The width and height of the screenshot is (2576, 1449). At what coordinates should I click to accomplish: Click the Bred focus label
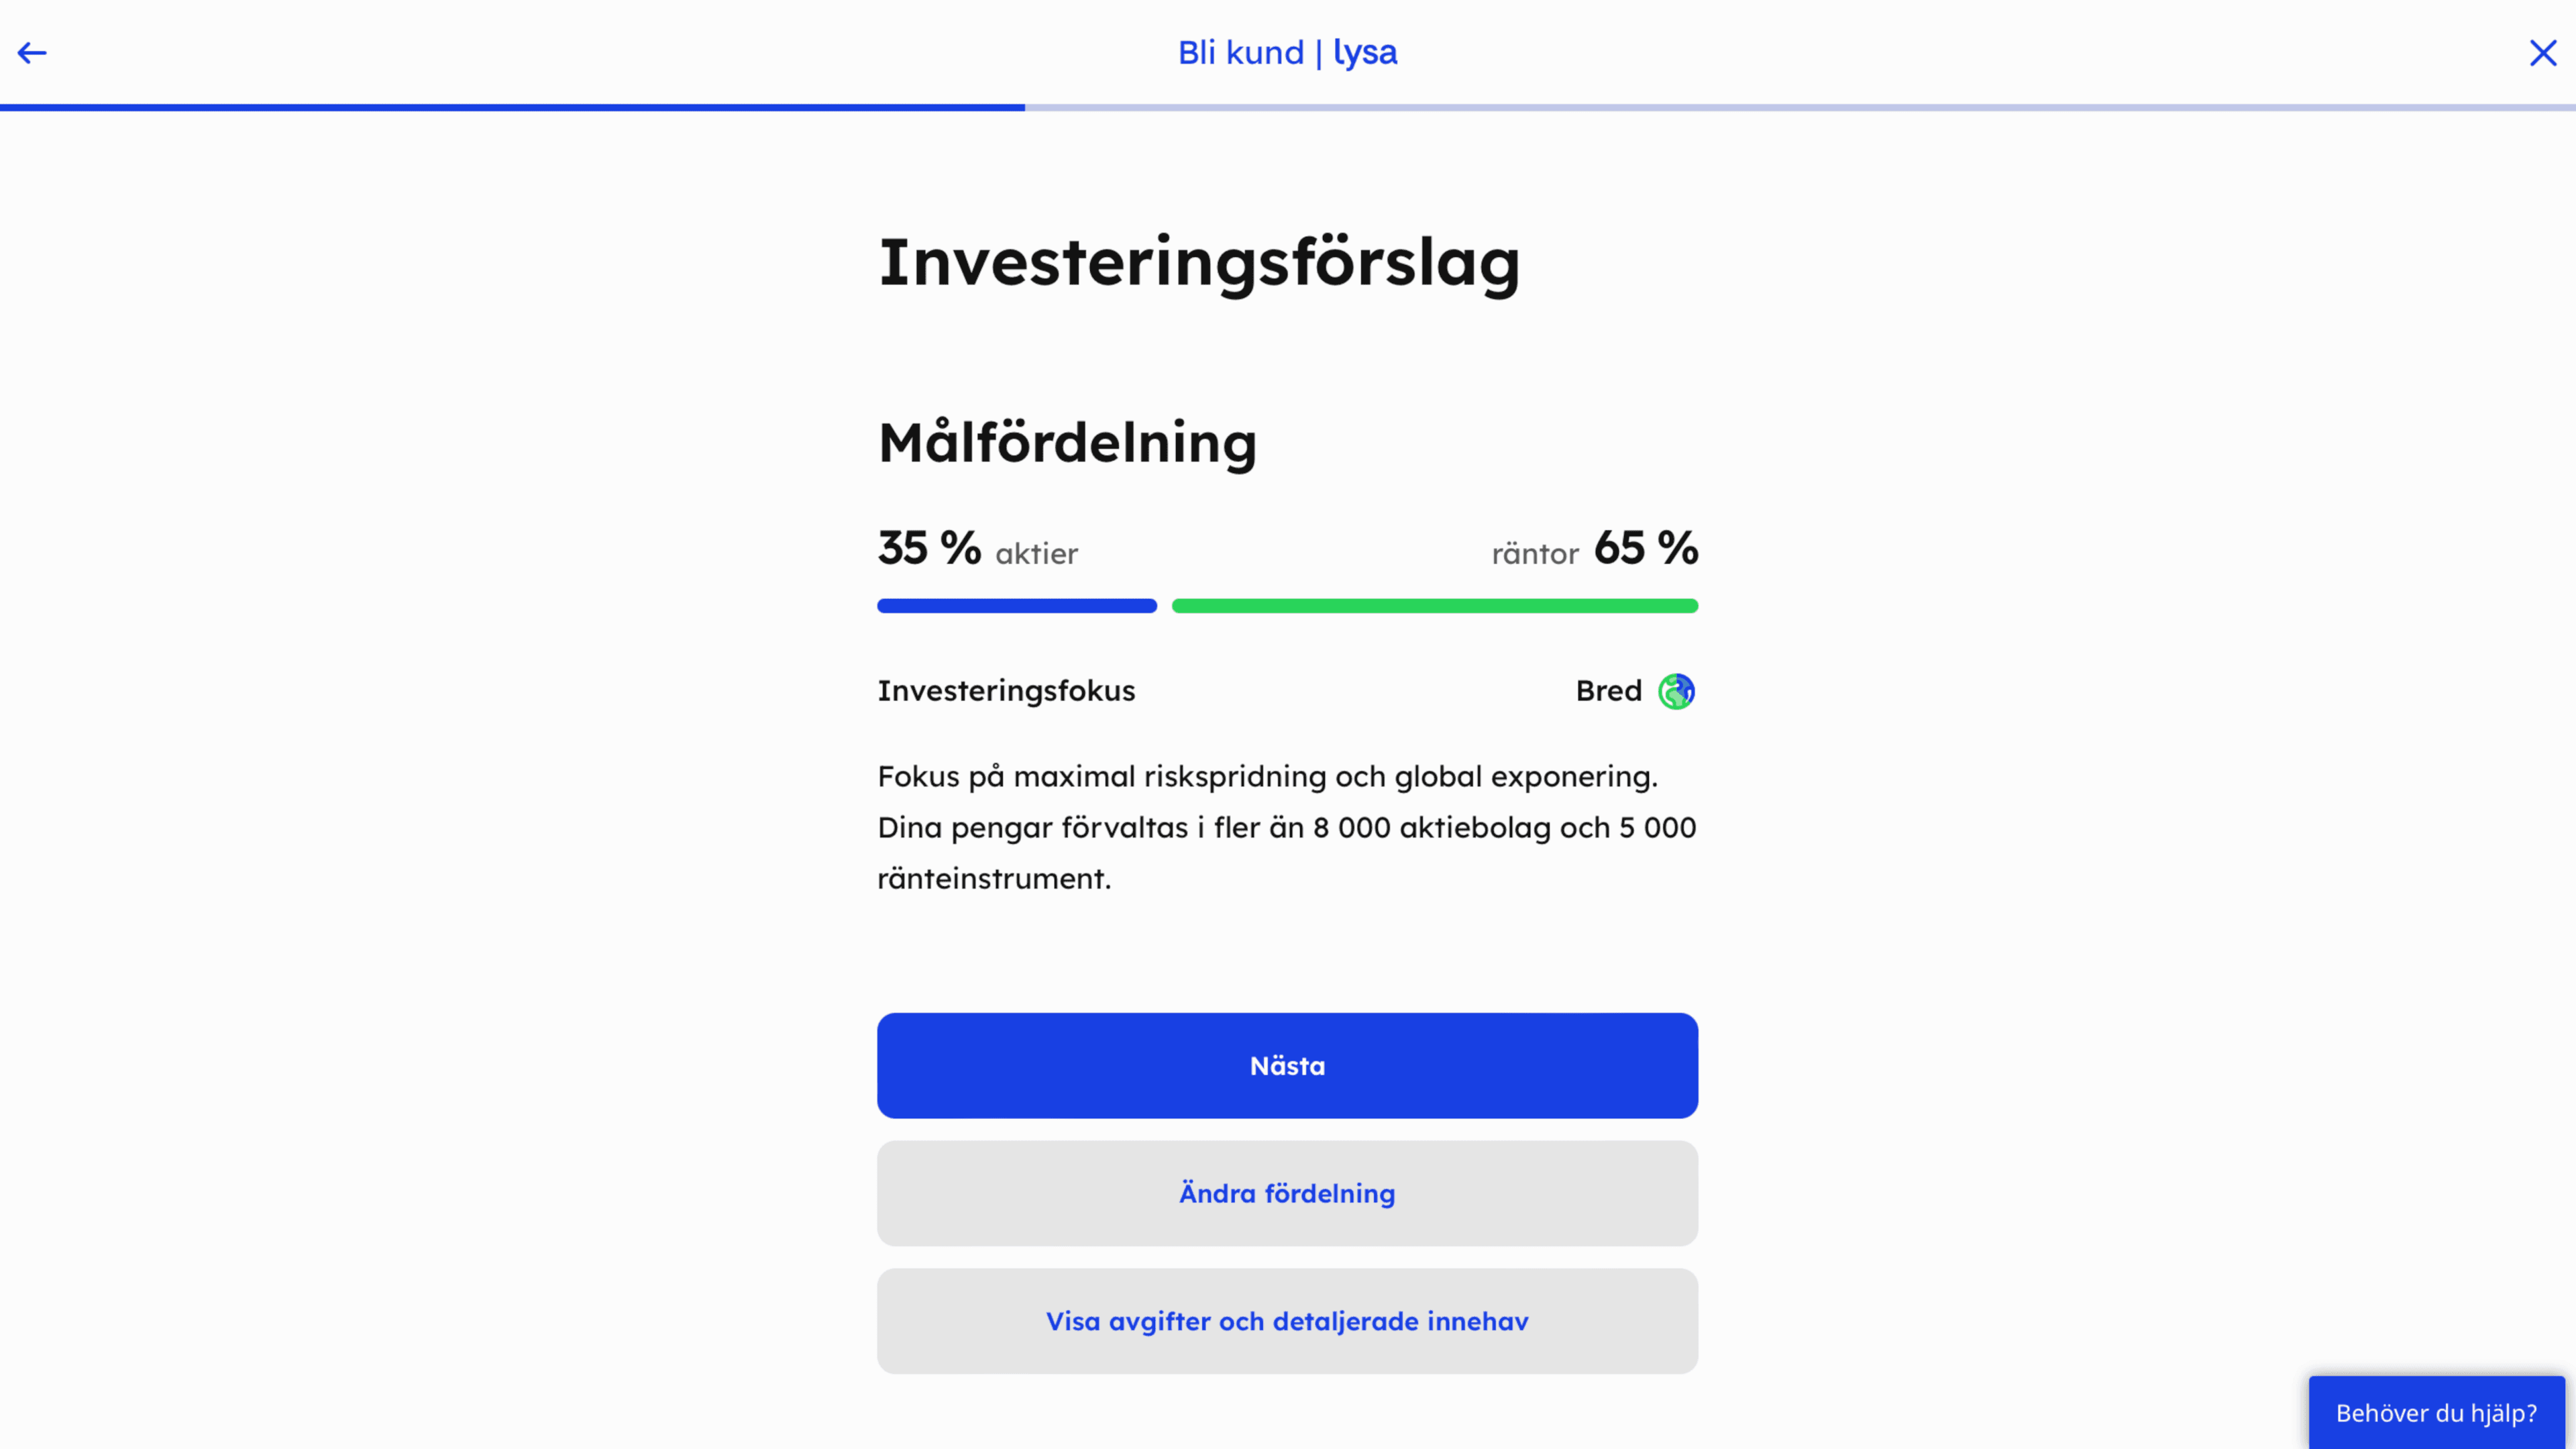1608,691
